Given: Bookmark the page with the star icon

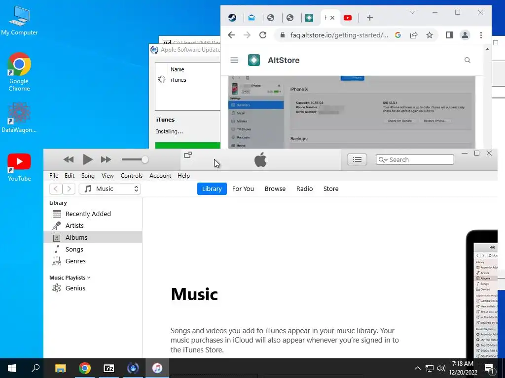Looking at the screenshot, I should tap(430, 35).
